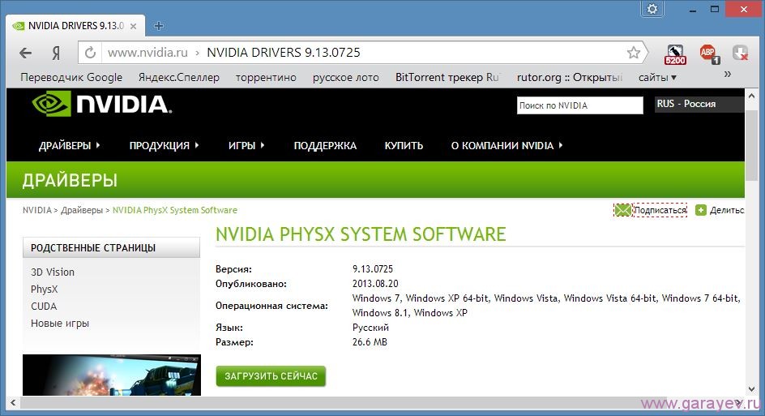Open the Adblock Plus ABP extension
The height and width of the screenshot is (416, 765).
[x=709, y=54]
